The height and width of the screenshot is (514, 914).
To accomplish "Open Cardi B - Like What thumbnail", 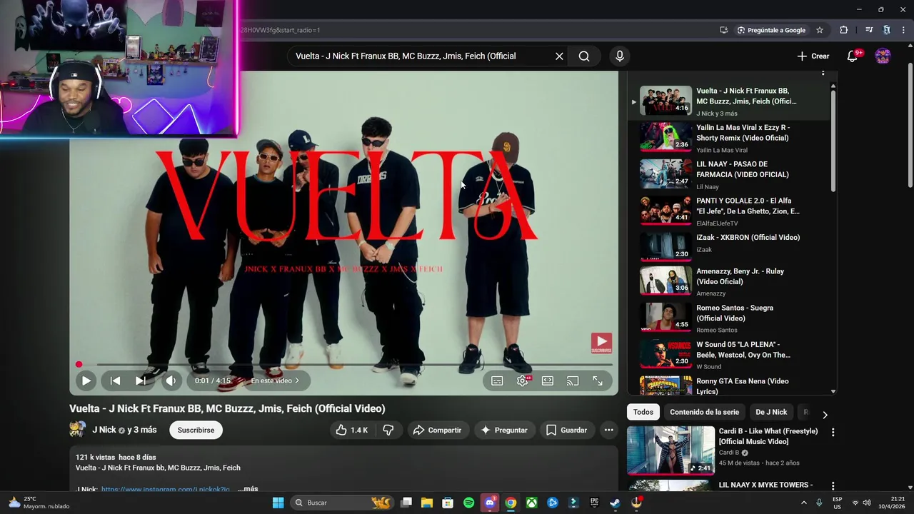I will pos(671,450).
